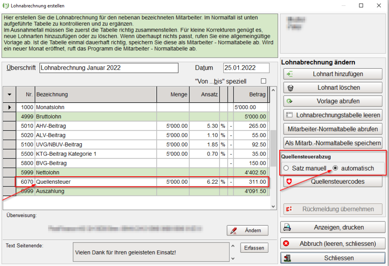Click the Überschrift text field

[109, 68]
